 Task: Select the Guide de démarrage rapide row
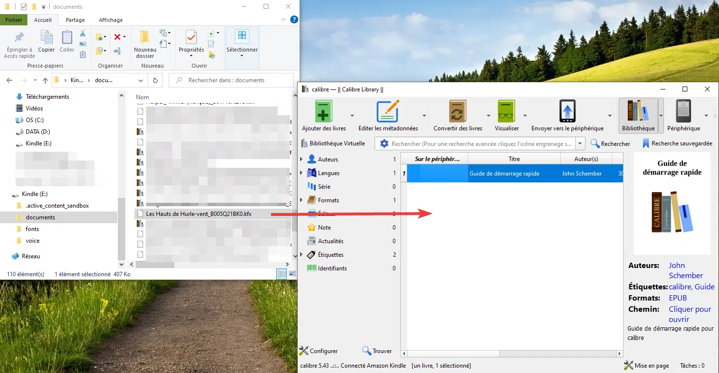[x=512, y=174]
